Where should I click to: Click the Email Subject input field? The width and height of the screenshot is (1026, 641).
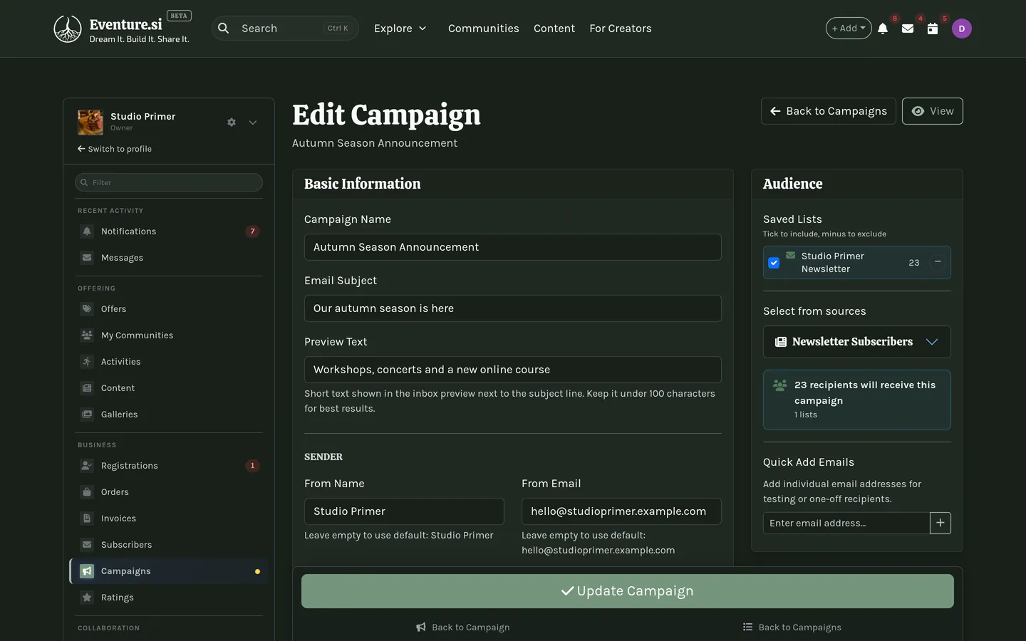pyautogui.click(x=513, y=308)
